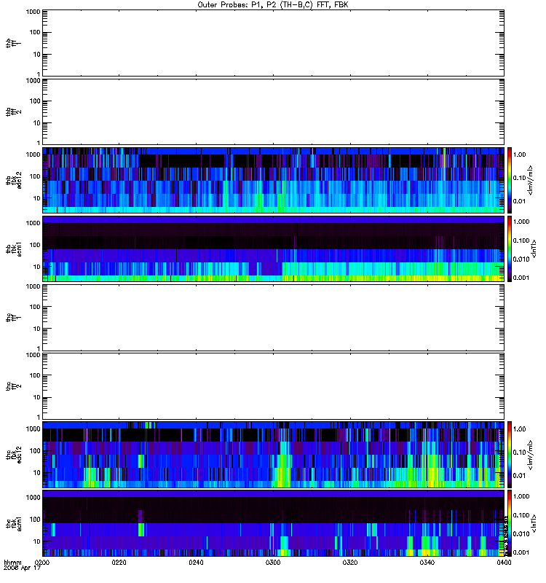Click the '2008 Apr 17' date label
The width and height of the screenshot is (546, 583).
[x=22, y=568]
